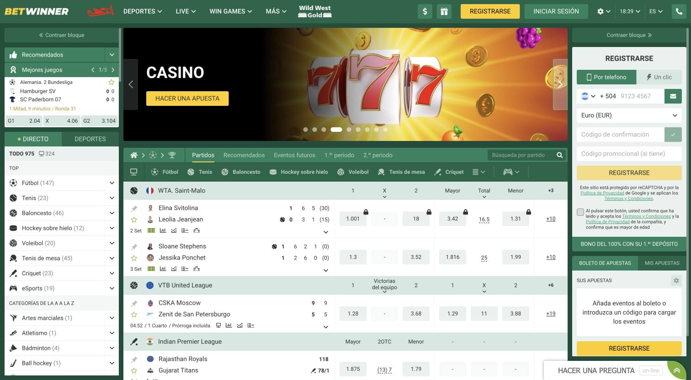
Task: Open the red airplane game icon
Action: (x=100, y=11)
